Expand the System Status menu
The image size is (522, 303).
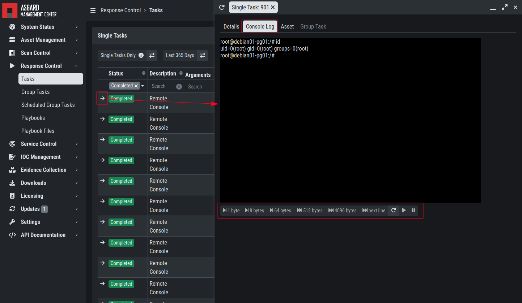pyautogui.click(x=76, y=27)
